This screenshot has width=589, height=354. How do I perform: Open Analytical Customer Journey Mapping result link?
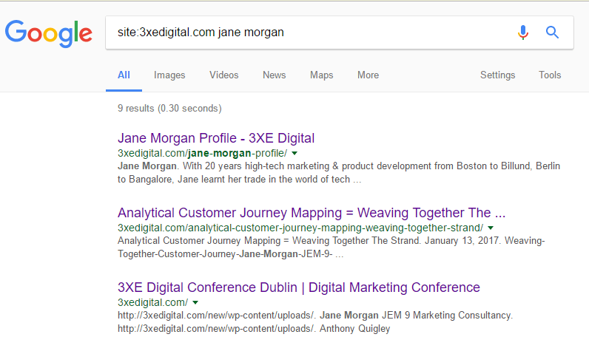coord(312,213)
